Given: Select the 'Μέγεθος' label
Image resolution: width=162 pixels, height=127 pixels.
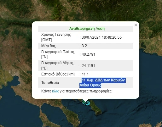Looking at the screenshot, I should (x=49, y=46).
